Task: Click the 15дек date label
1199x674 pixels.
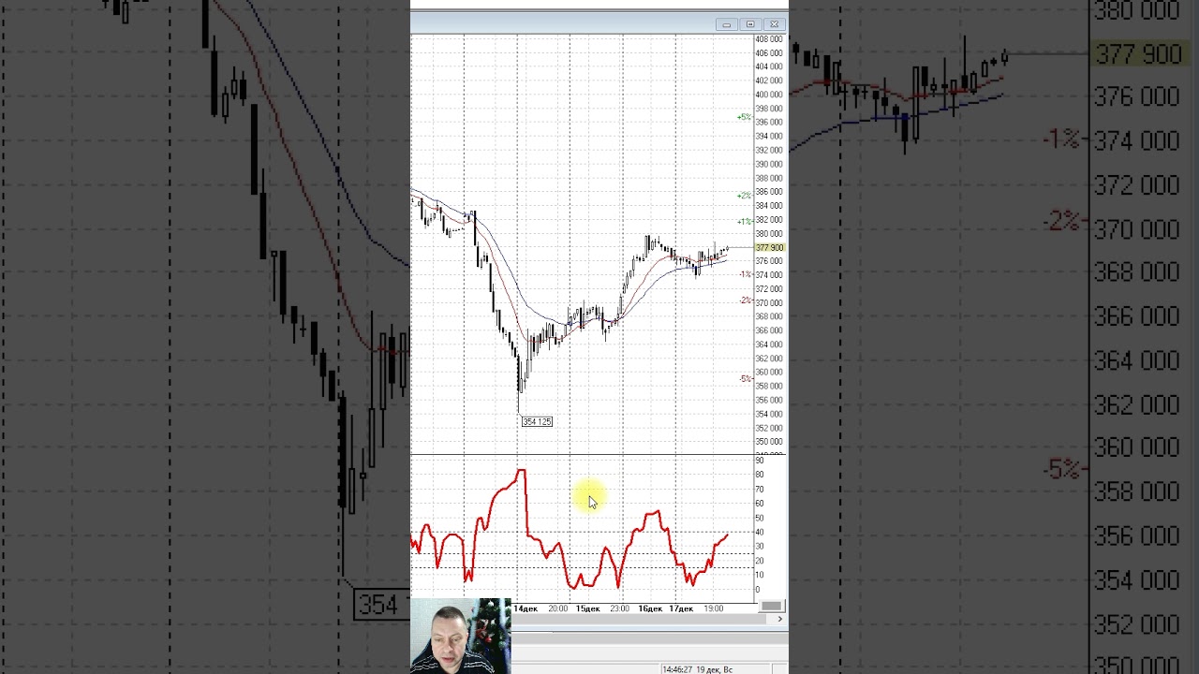Action: coord(587,608)
